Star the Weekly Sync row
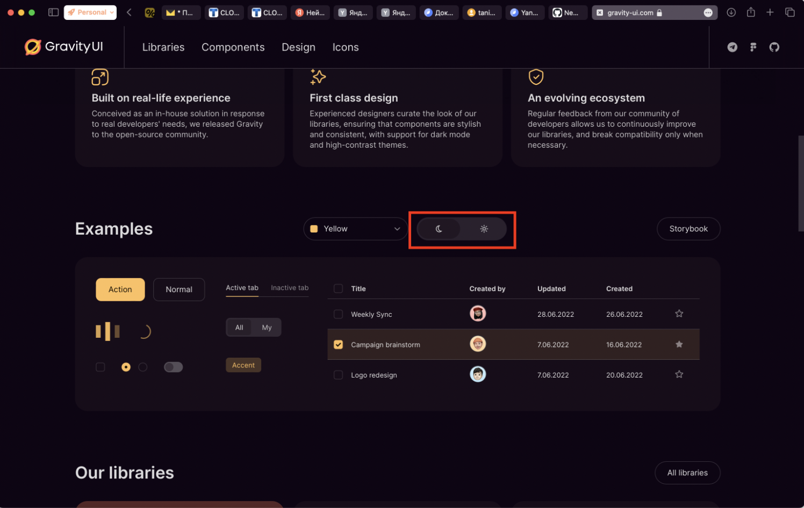The image size is (804, 508). tap(679, 314)
